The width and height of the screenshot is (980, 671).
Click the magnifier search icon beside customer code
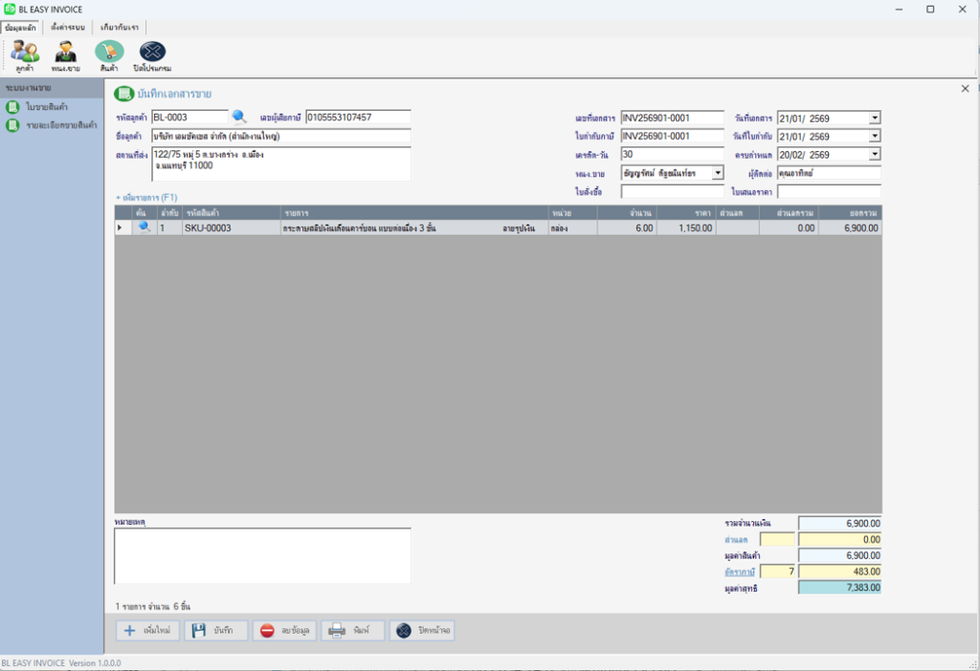(x=239, y=118)
